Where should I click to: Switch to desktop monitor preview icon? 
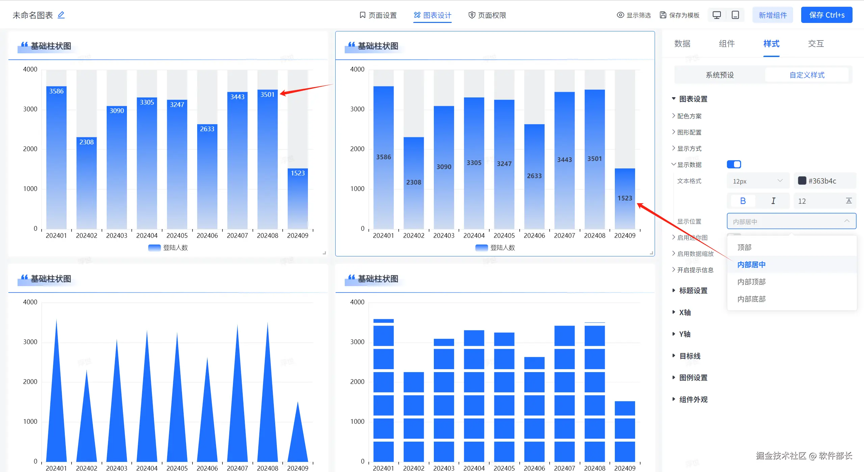(716, 15)
